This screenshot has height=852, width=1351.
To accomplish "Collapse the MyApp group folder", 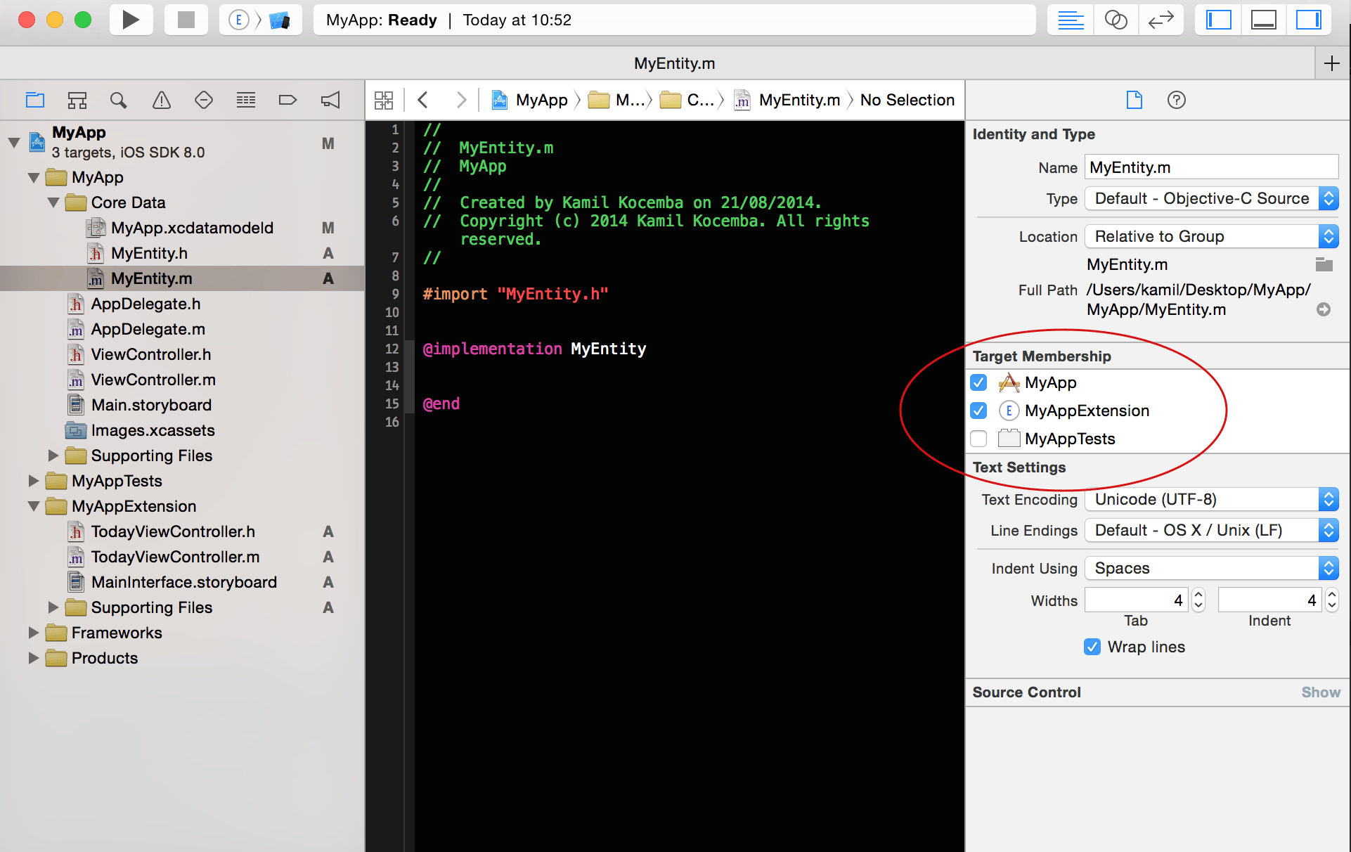I will tap(33, 178).
